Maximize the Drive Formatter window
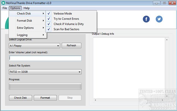Screen dimensions: 177x111 (164, 3)
